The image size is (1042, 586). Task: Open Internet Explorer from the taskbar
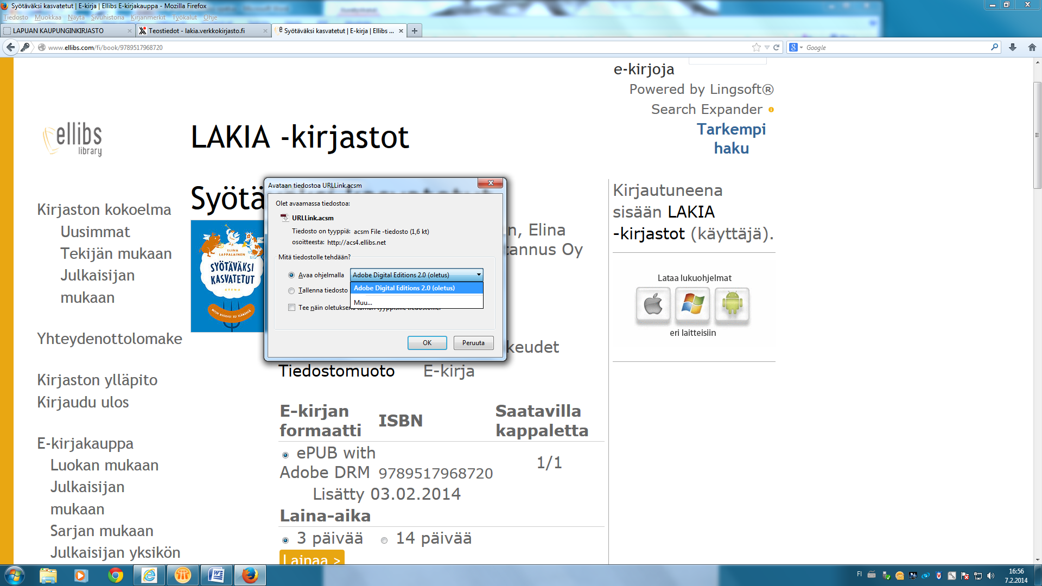[149, 575]
